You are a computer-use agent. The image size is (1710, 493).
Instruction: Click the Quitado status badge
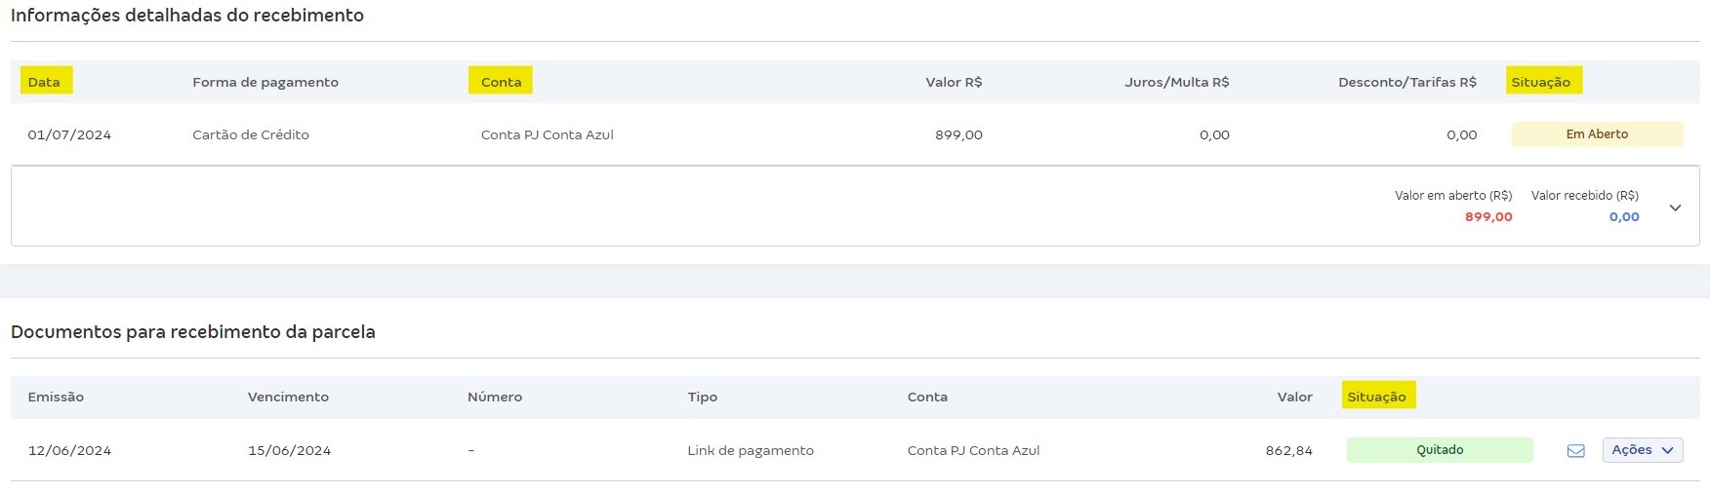tap(1440, 450)
